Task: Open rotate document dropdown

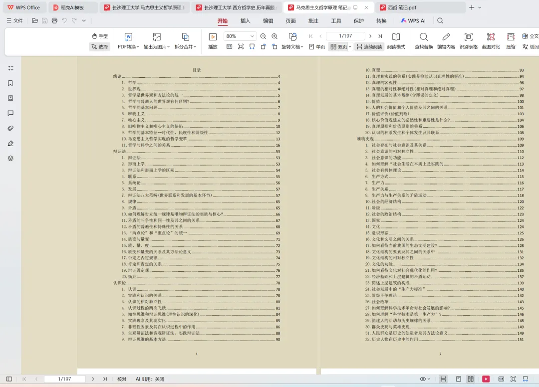Action: click(x=292, y=41)
